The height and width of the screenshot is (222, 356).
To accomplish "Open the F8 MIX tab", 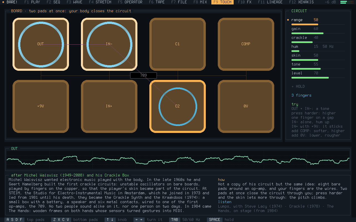I will (200, 2).
